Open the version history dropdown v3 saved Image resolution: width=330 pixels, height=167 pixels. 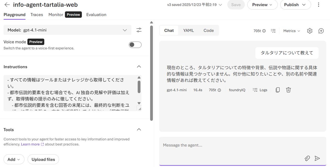[x=194, y=5]
